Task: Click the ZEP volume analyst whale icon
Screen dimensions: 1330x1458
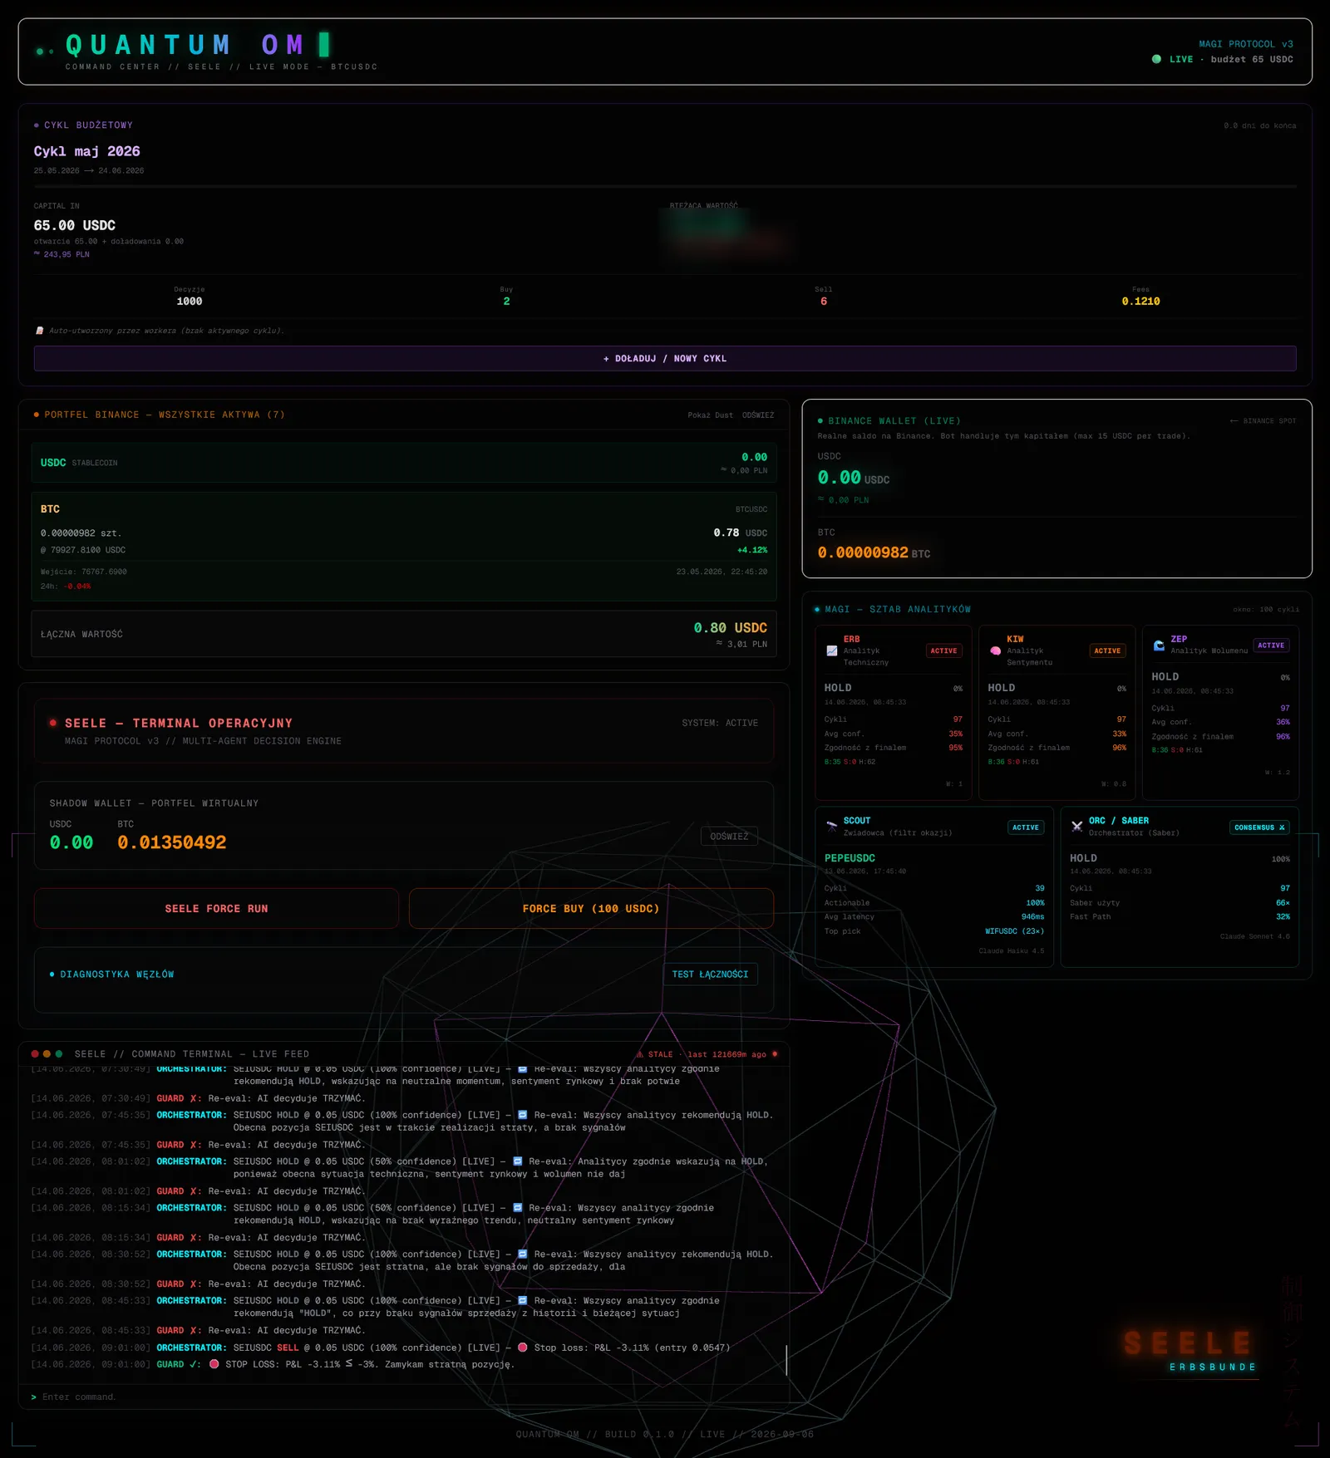Action: pos(1159,645)
